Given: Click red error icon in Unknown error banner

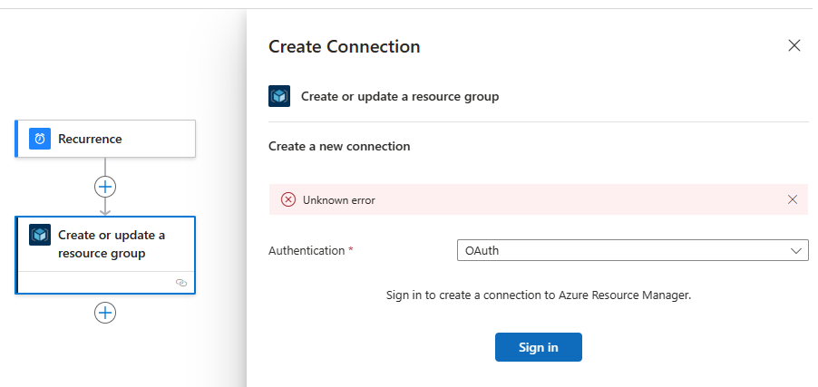Looking at the screenshot, I should [288, 199].
